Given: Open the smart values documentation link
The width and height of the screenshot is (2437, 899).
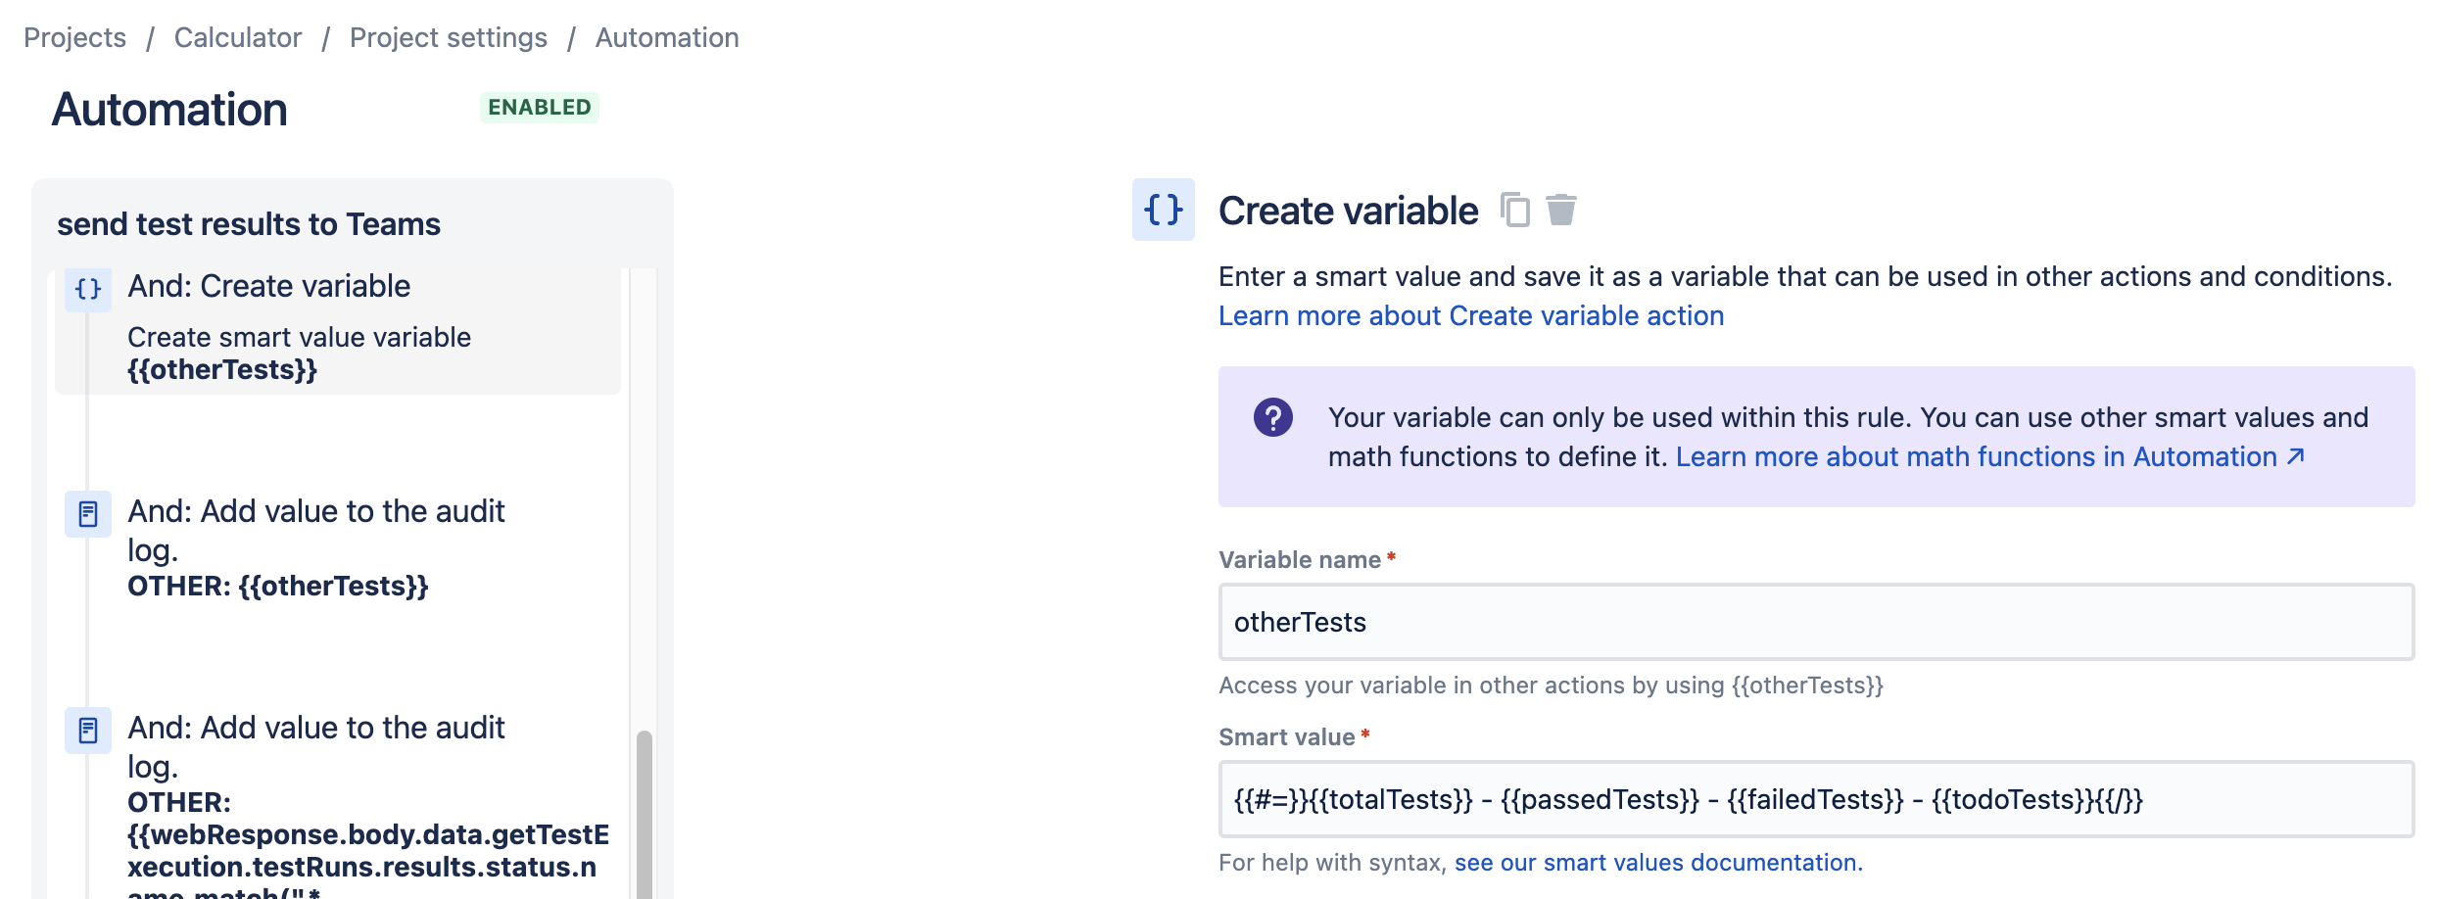Looking at the screenshot, I should (x=1658, y=863).
